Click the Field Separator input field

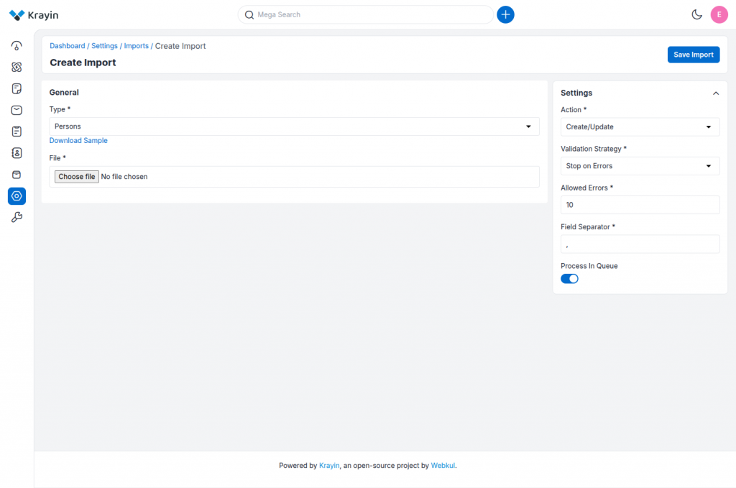point(640,244)
